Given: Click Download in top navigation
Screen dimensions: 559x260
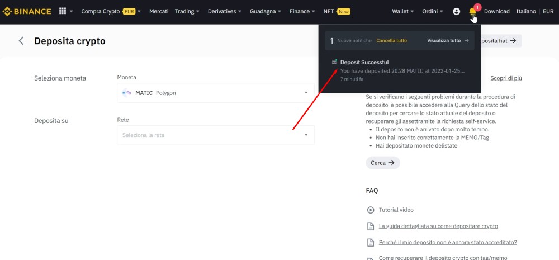Looking at the screenshot, I should 496,11.
